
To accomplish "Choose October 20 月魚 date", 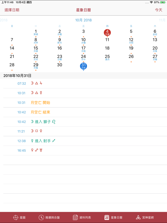I will click(155, 49).
